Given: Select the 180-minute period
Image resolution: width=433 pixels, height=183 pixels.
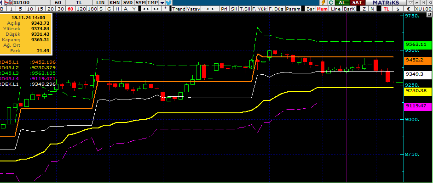Looking at the screenshot, I should (x=92, y=9).
